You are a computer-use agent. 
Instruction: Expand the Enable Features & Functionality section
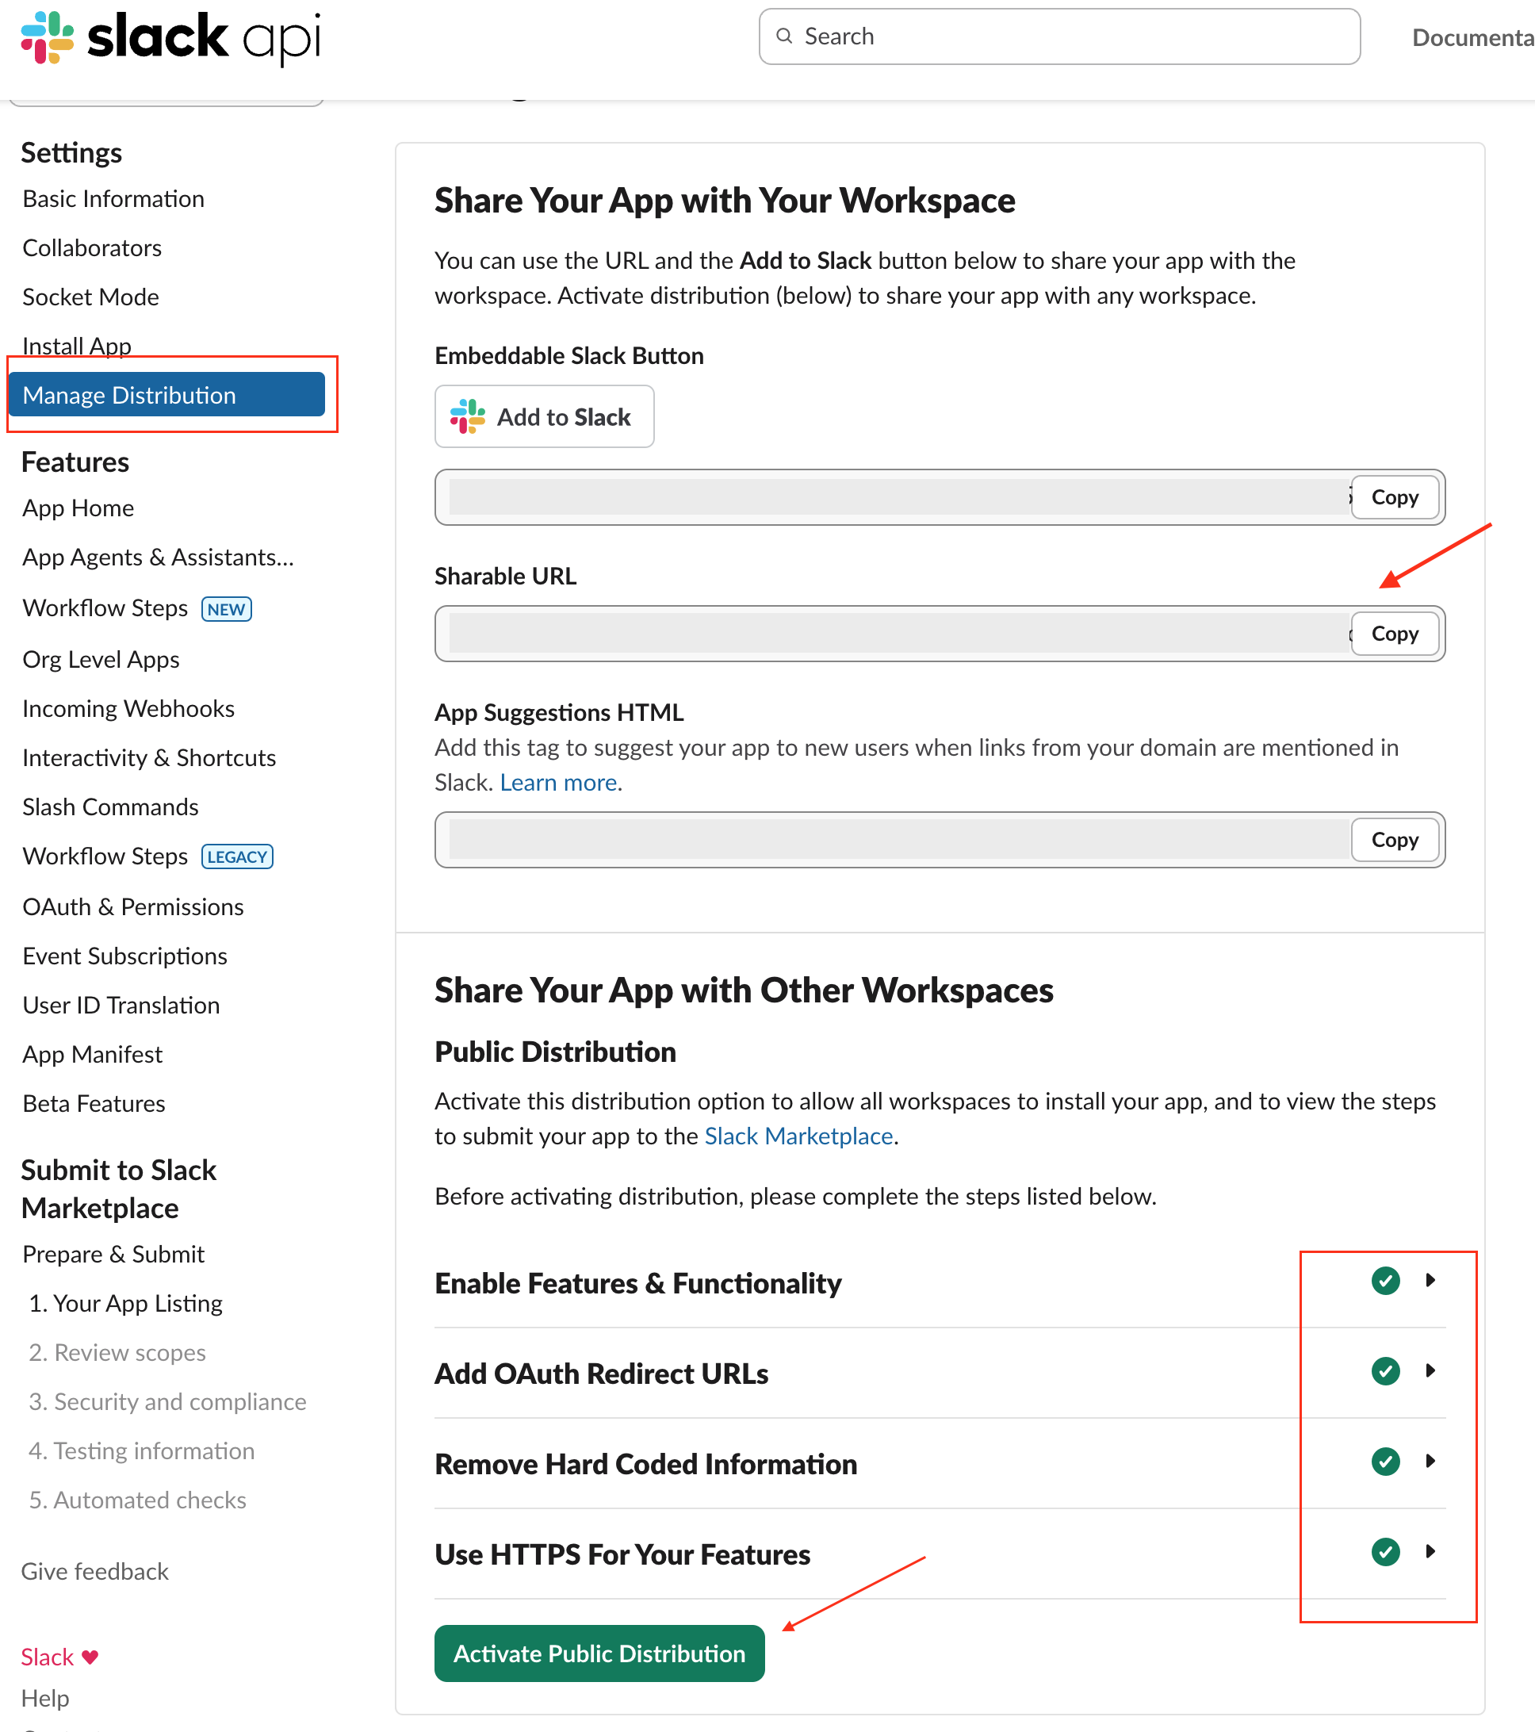point(1430,1282)
